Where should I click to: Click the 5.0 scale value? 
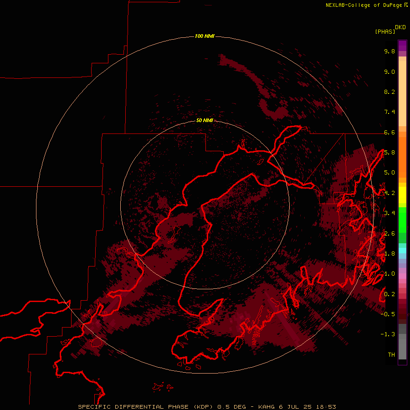click(x=389, y=173)
